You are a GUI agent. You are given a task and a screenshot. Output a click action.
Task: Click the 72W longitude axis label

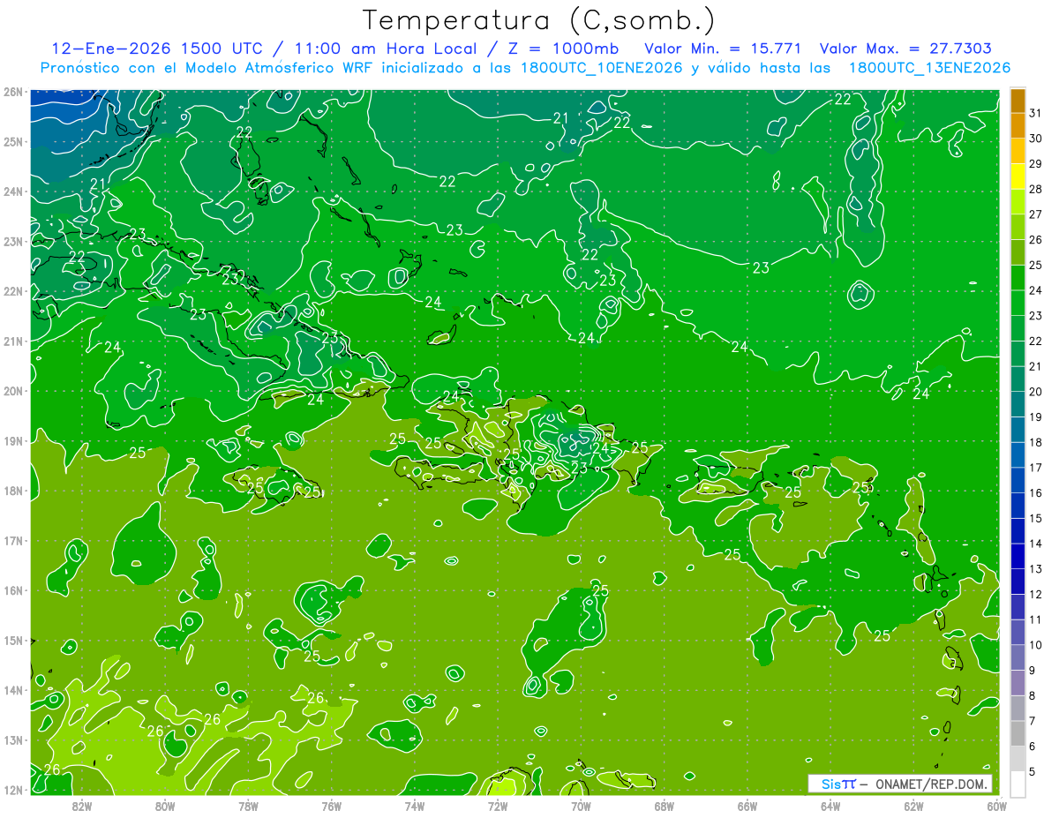tap(498, 806)
